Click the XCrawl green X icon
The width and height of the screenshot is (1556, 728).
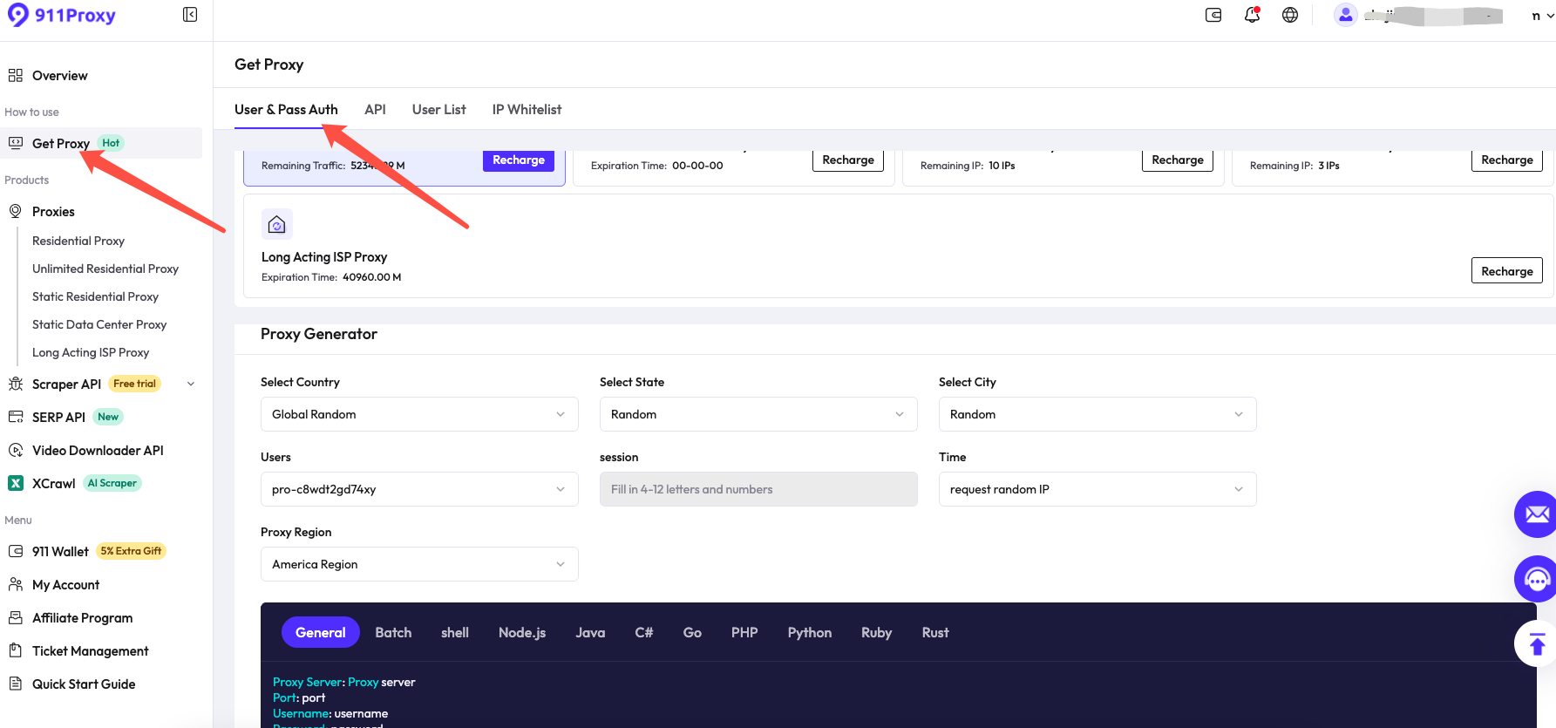(16, 483)
